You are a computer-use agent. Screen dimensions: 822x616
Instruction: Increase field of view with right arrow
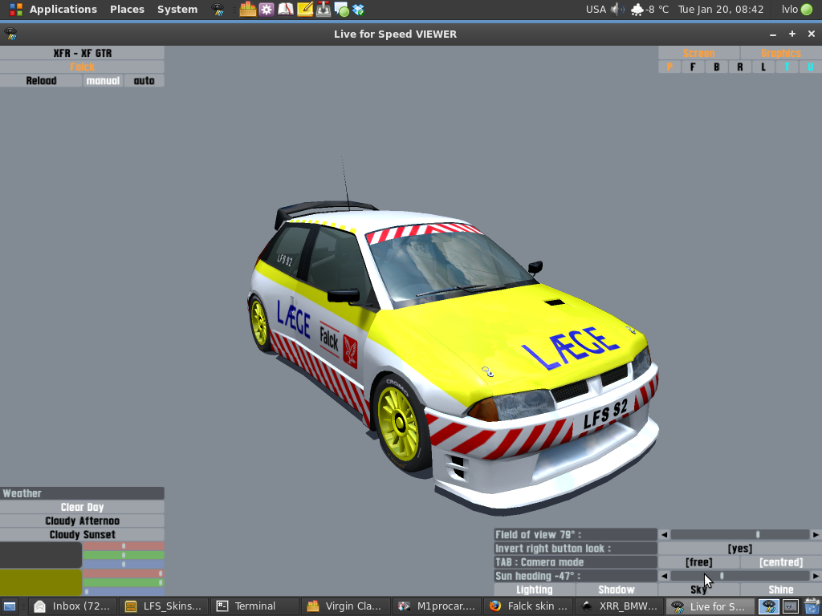pyautogui.click(x=816, y=534)
